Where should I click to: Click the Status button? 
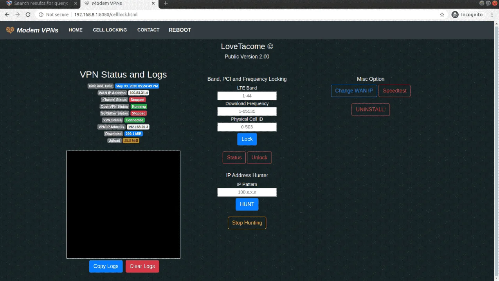234,158
